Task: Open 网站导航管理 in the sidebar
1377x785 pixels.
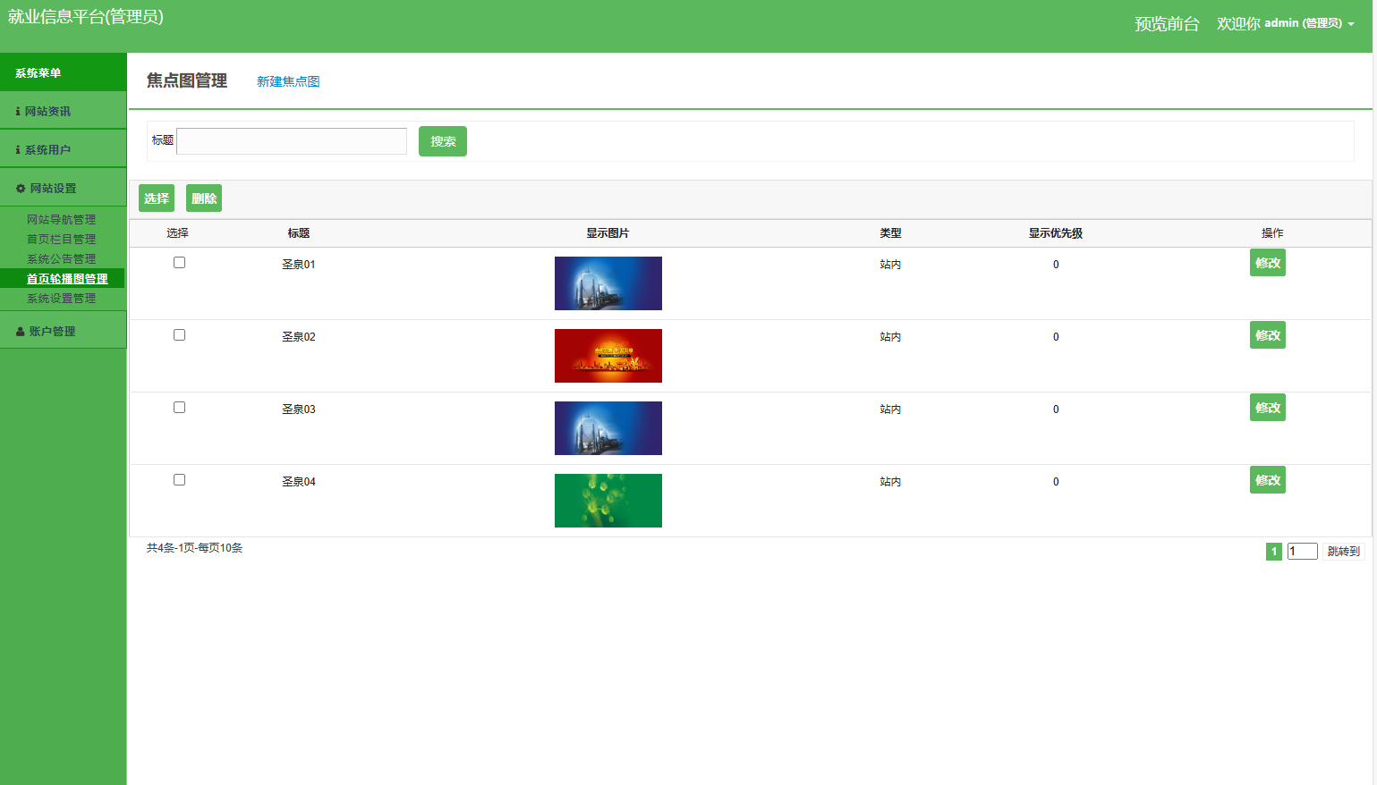Action: [61, 220]
